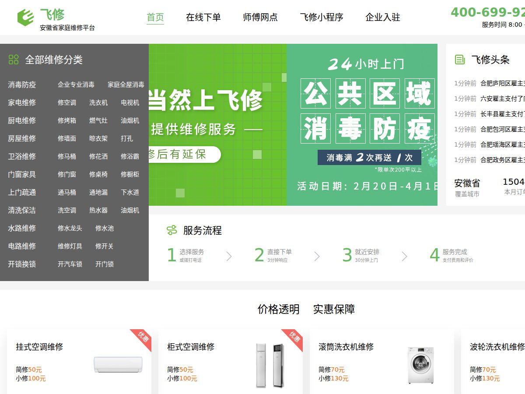The height and width of the screenshot is (394, 525).
Task: Select 修烤箱 link
Action: click(67, 120)
